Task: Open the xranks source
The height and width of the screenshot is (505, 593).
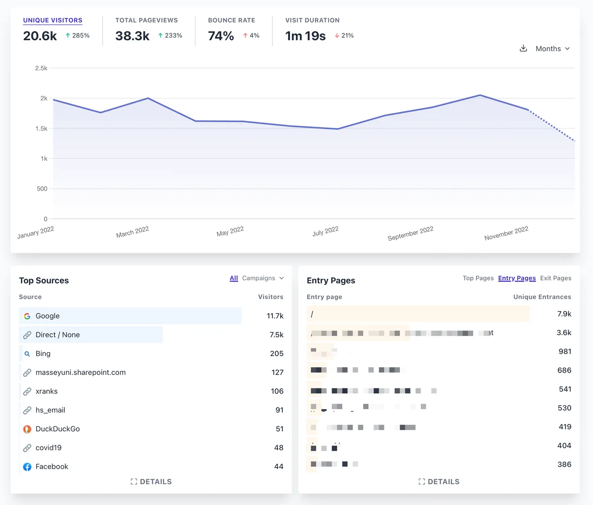Action: tap(47, 391)
